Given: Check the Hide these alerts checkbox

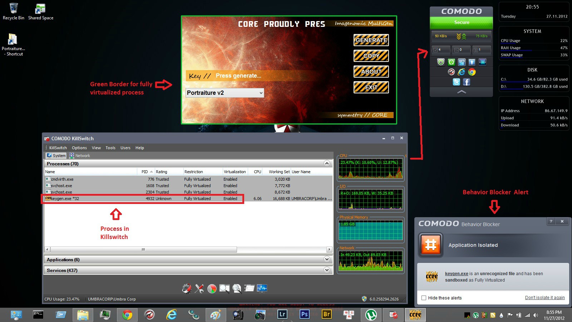Looking at the screenshot, I should (424, 298).
